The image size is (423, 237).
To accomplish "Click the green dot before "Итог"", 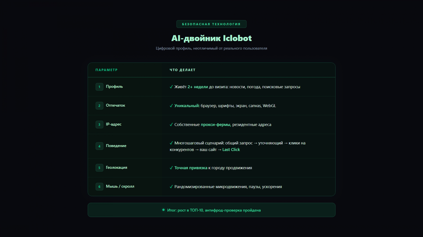I will 163,210.
